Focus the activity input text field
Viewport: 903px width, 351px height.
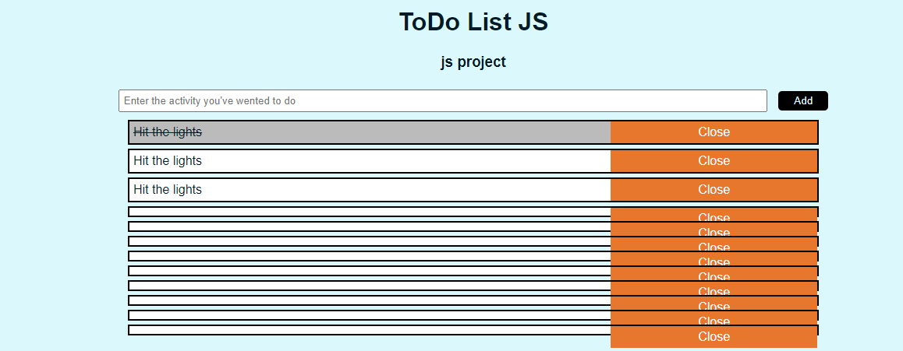click(442, 100)
